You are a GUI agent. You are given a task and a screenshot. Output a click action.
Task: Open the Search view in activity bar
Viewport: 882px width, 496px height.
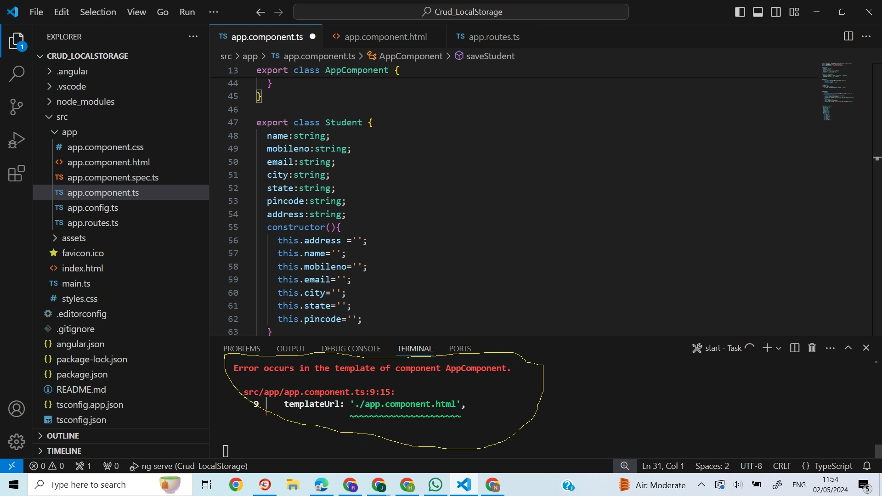[x=17, y=73]
